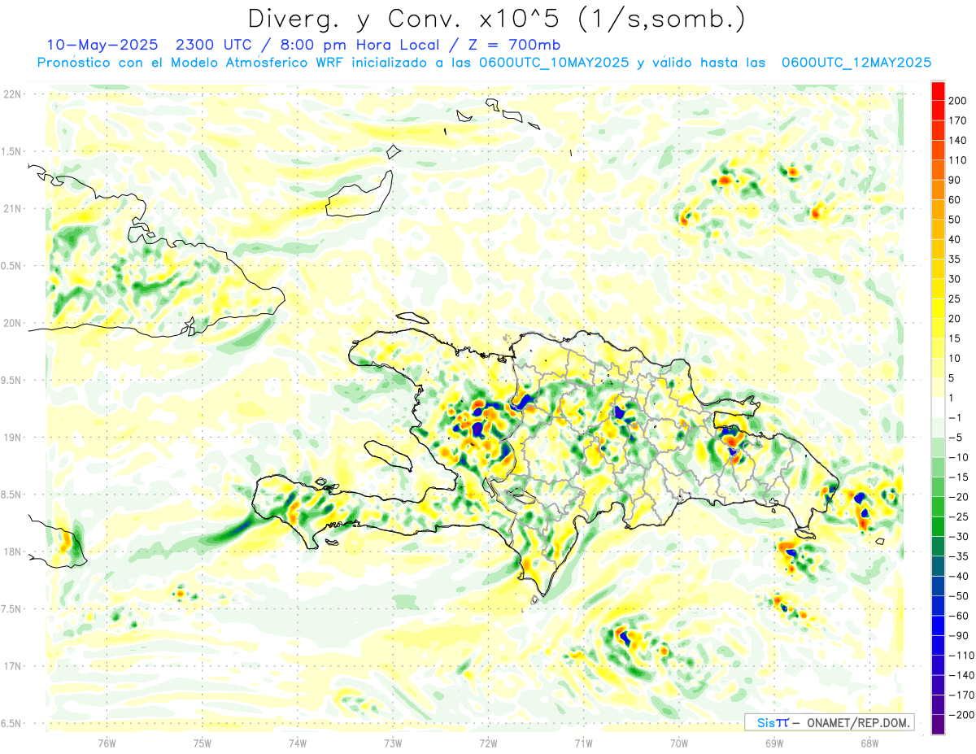Image resolution: width=976 pixels, height=754 pixels.
Task: Click the "70W" longitude label
Action: coord(678,743)
